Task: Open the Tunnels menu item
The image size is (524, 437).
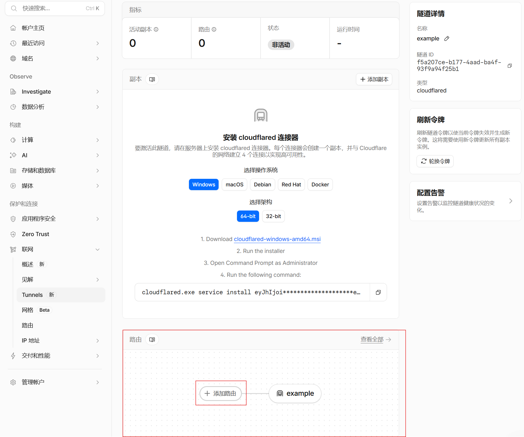Action: (x=61, y=295)
